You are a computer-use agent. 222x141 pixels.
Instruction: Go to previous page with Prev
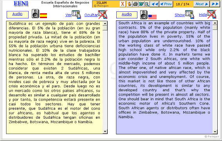point(166,4)
